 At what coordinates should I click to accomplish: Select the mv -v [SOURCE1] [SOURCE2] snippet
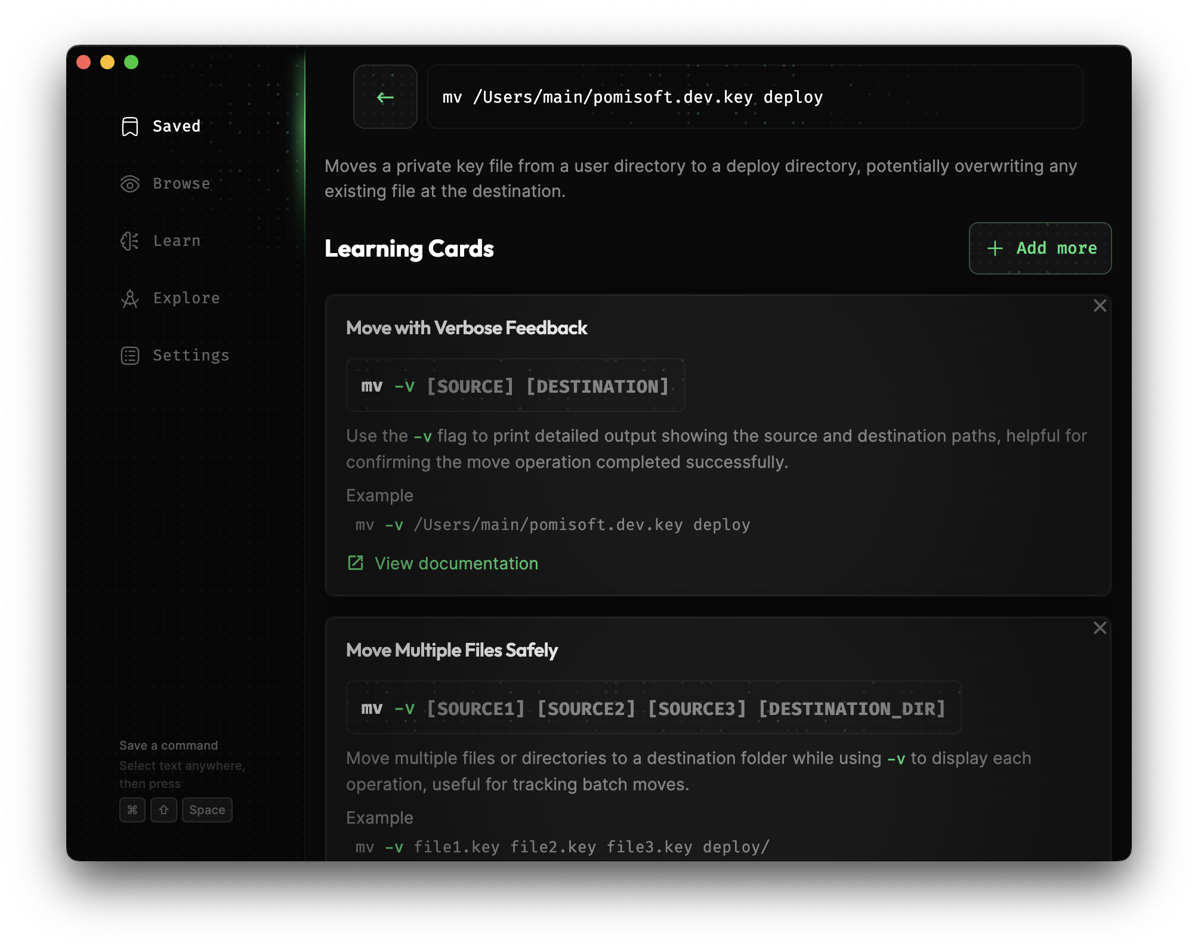pyautogui.click(x=653, y=708)
